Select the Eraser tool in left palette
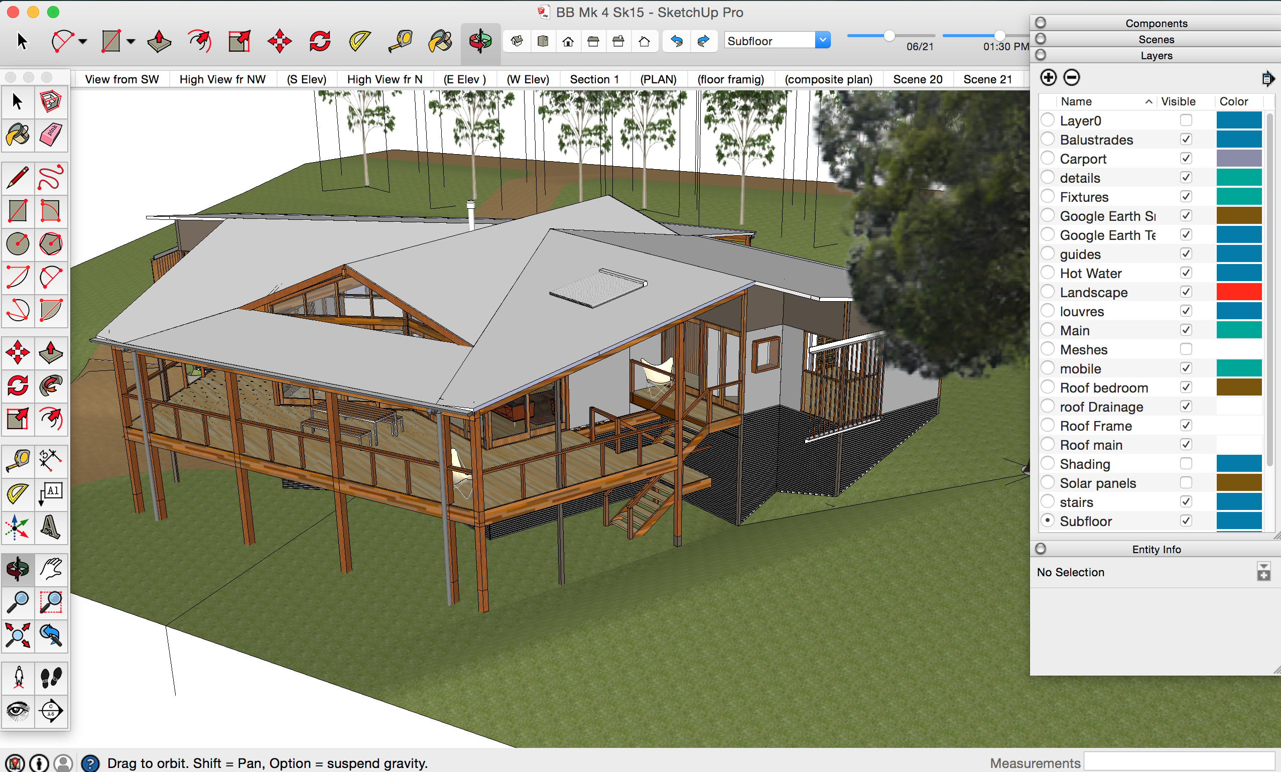This screenshot has width=1281, height=772. coord(50,135)
